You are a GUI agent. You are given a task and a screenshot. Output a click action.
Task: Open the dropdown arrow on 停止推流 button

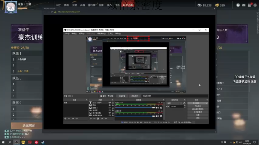207,103
